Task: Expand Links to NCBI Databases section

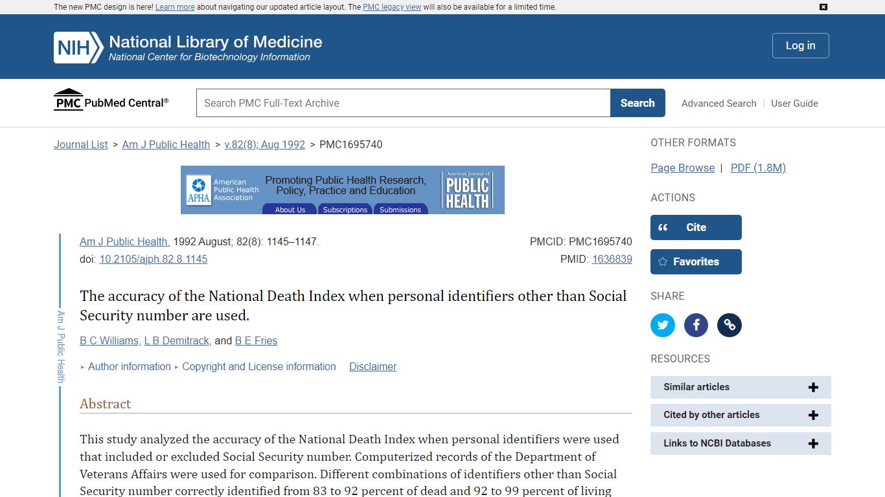Action: (x=741, y=443)
